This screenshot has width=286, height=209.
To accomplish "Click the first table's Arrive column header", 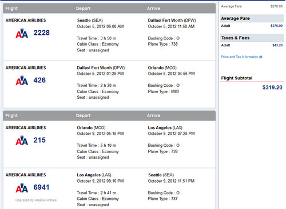I will pyautogui.click(x=153, y=9).
